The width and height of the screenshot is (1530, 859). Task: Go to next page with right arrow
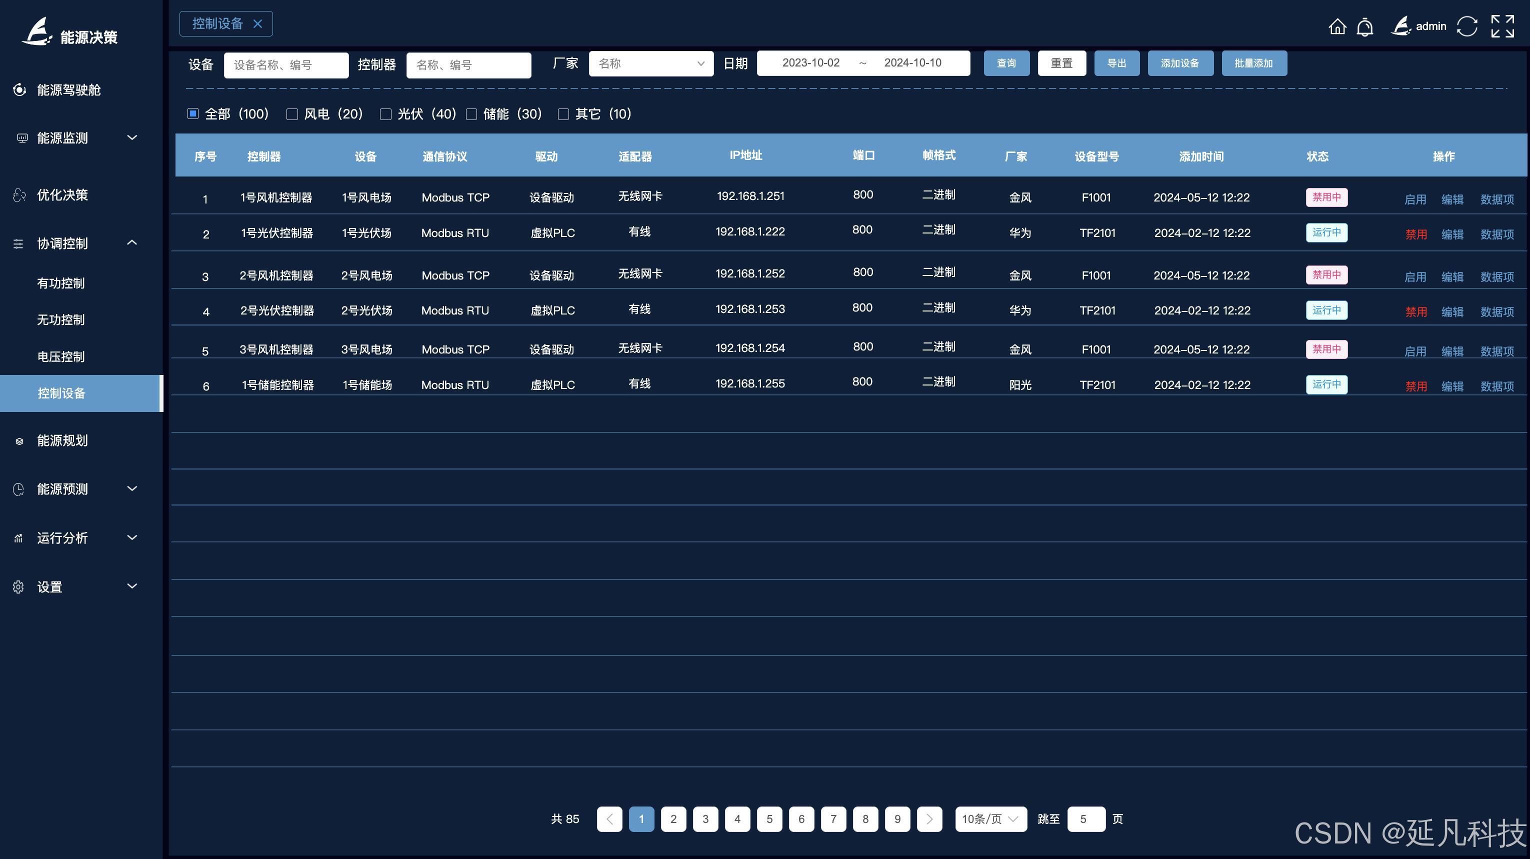click(929, 819)
